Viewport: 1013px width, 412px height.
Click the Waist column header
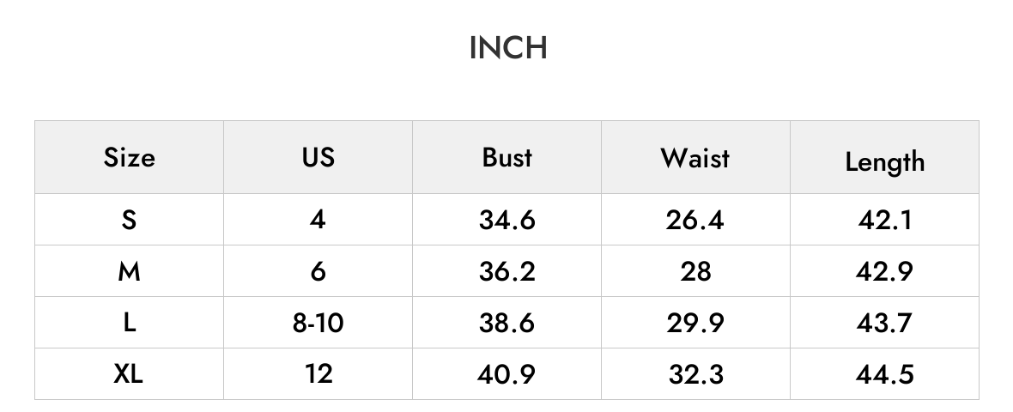click(x=695, y=158)
